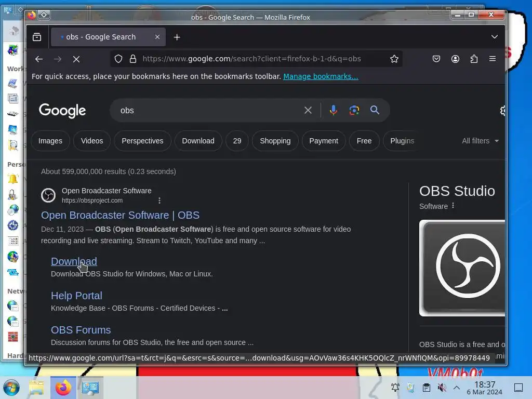The image size is (532, 399).
Task: Open the Pocket save icon
Action: (436, 59)
